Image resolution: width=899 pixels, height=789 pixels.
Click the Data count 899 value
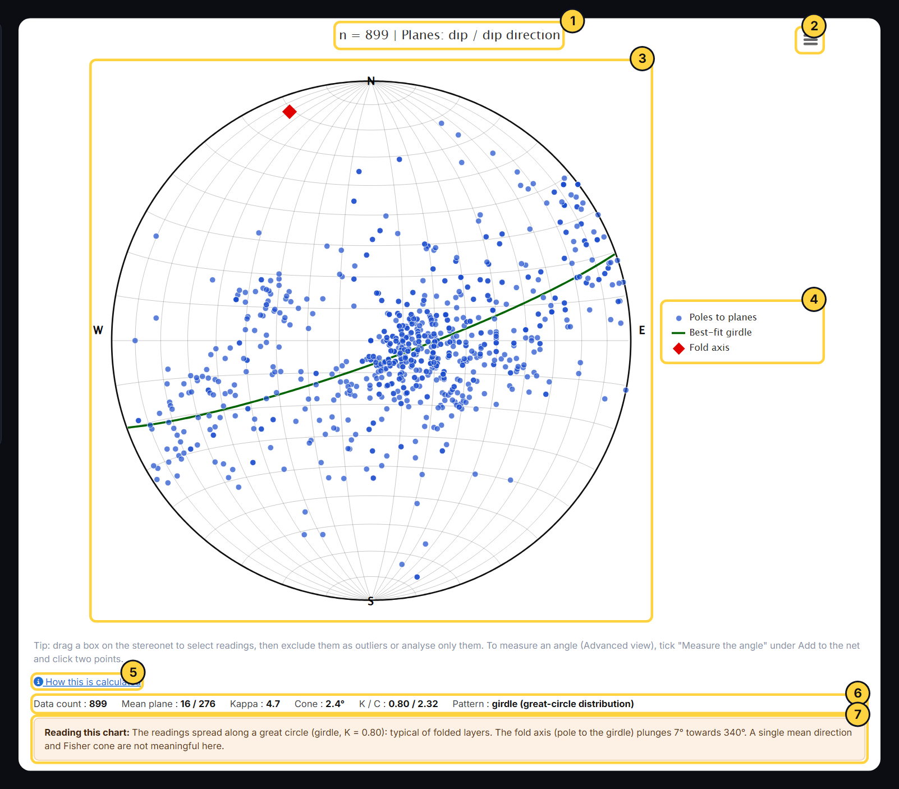tap(98, 704)
